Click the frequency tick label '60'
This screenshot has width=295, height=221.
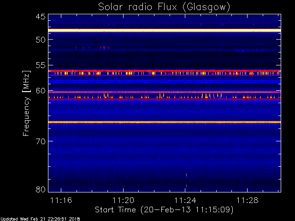pos(41,91)
